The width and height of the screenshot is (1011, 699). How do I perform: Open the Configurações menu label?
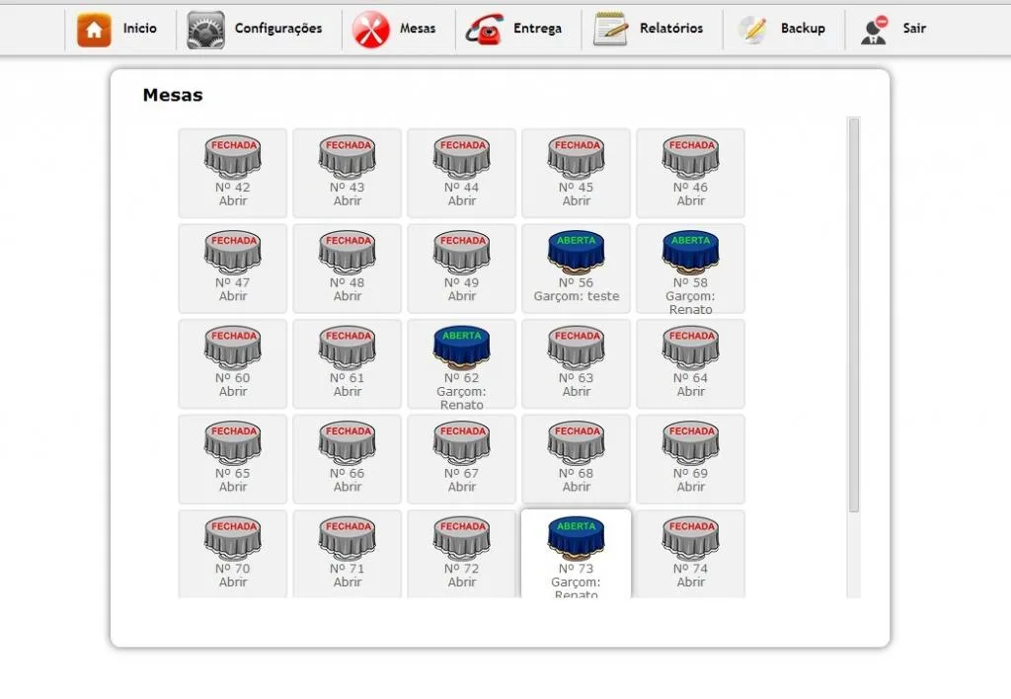(278, 29)
